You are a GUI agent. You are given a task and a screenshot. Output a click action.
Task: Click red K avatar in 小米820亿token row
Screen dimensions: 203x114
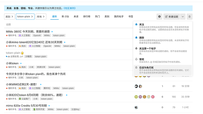[x=153, y=97]
